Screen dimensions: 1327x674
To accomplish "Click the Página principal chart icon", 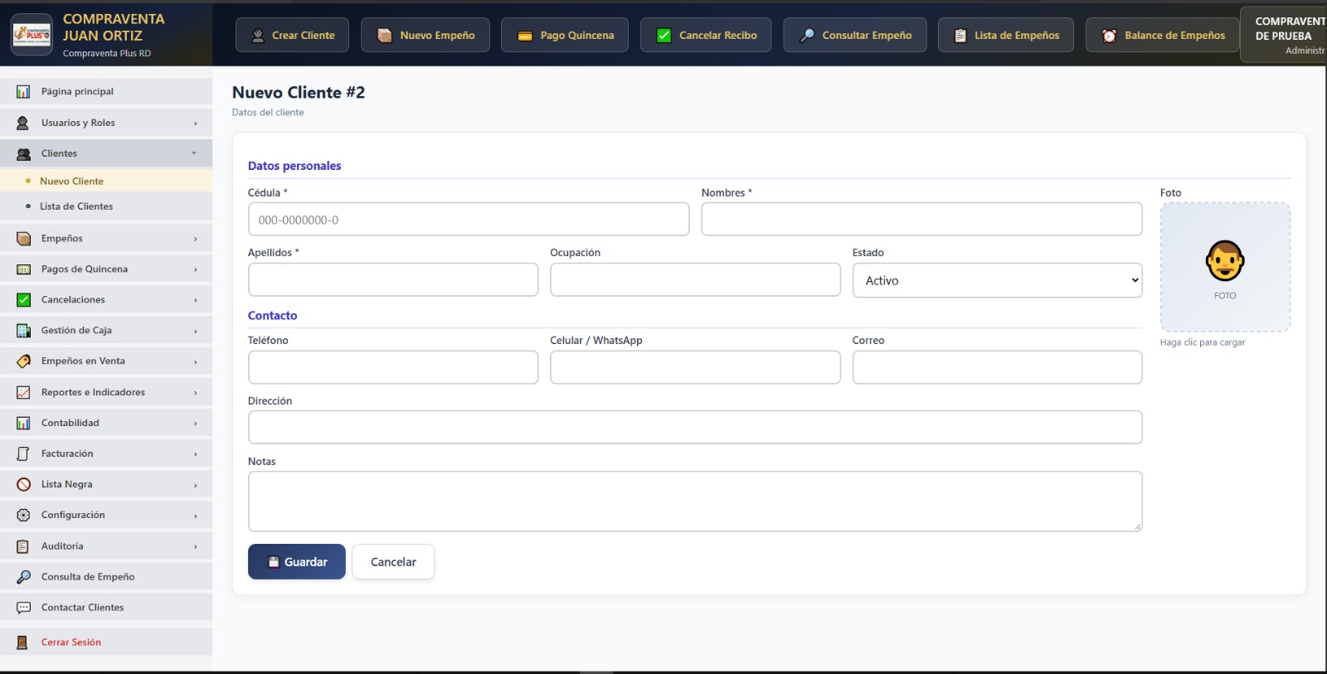I will click(23, 92).
